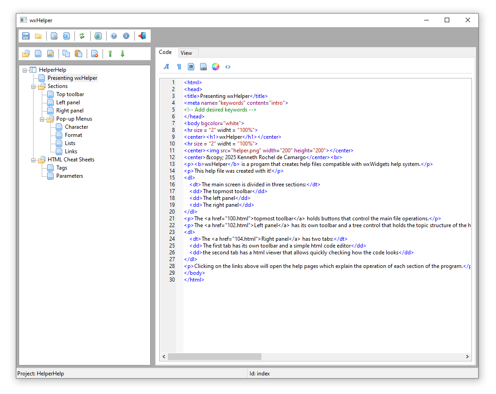496x394 pixels.
Task: Open the Parameters topic in tree
Action: coord(69,176)
